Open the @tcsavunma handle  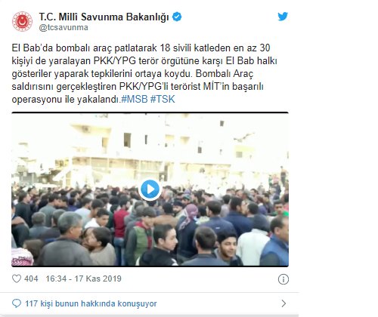coord(64,27)
